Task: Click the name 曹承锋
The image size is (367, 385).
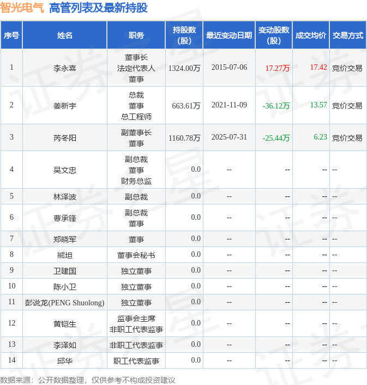Action: [x=65, y=218]
